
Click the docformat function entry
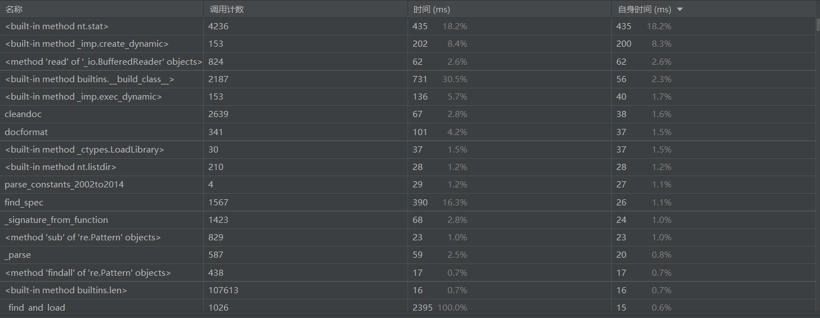[26, 132]
